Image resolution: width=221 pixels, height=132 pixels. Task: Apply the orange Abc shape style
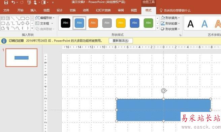[x=93, y=23]
